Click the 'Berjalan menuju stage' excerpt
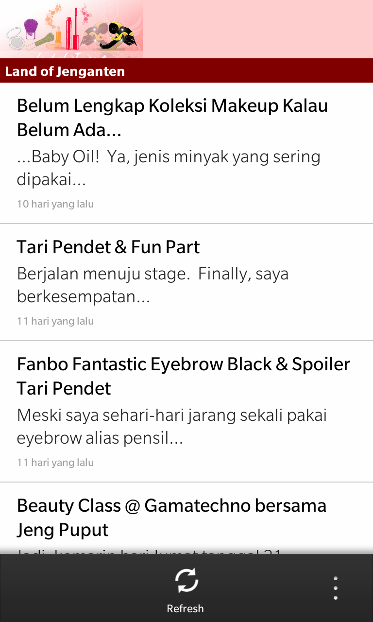This screenshot has height=622, width=373. (153, 285)
